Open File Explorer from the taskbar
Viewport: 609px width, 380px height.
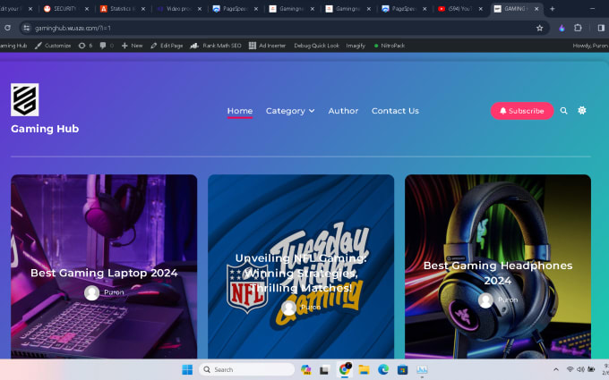(x=364, y=369)
